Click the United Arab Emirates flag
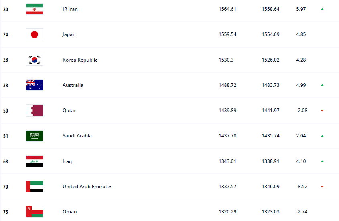 pos(34,187)
